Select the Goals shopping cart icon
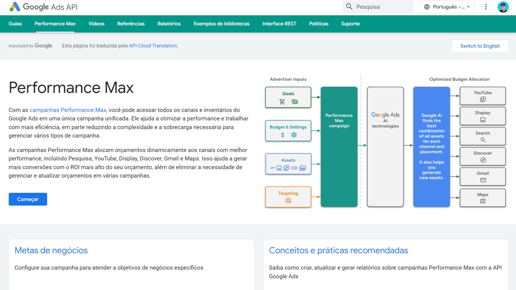The width and height of the screenshot is (516, 290). click(282, 101)
